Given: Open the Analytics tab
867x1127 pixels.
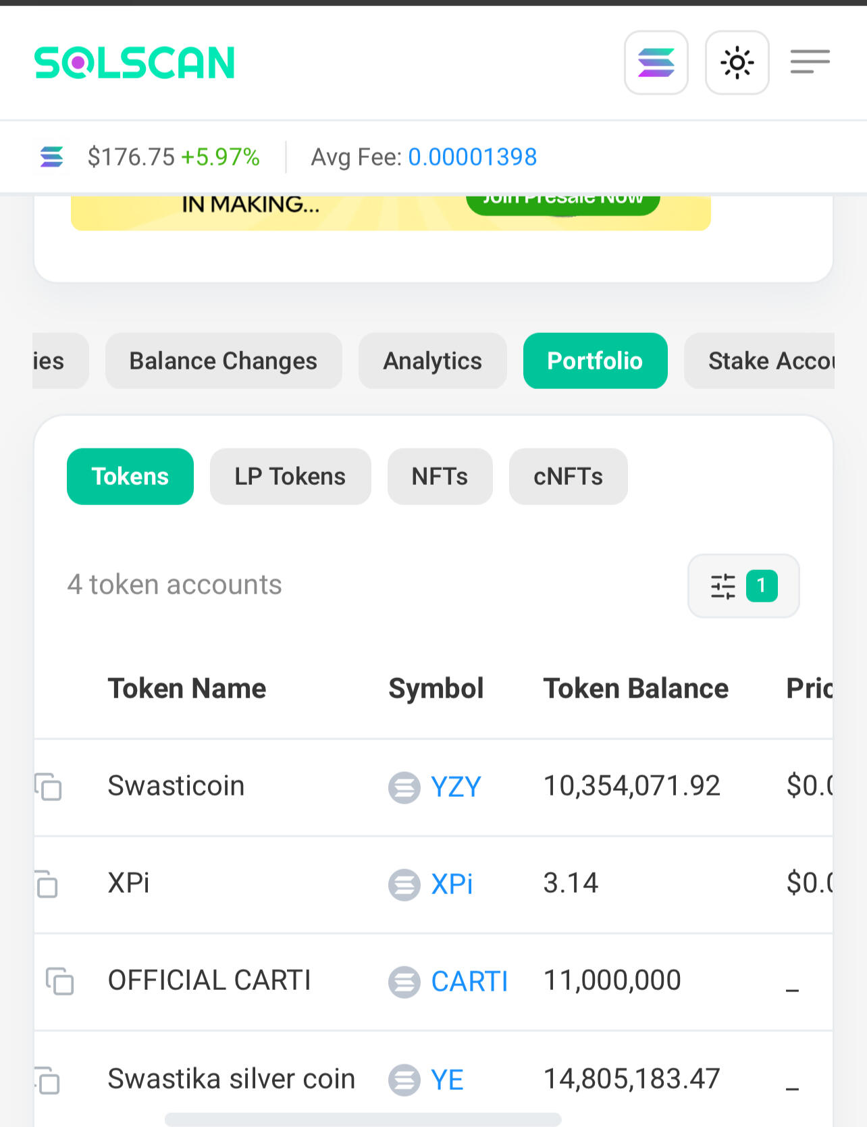Looking at the screenshot, I should 432,361.
